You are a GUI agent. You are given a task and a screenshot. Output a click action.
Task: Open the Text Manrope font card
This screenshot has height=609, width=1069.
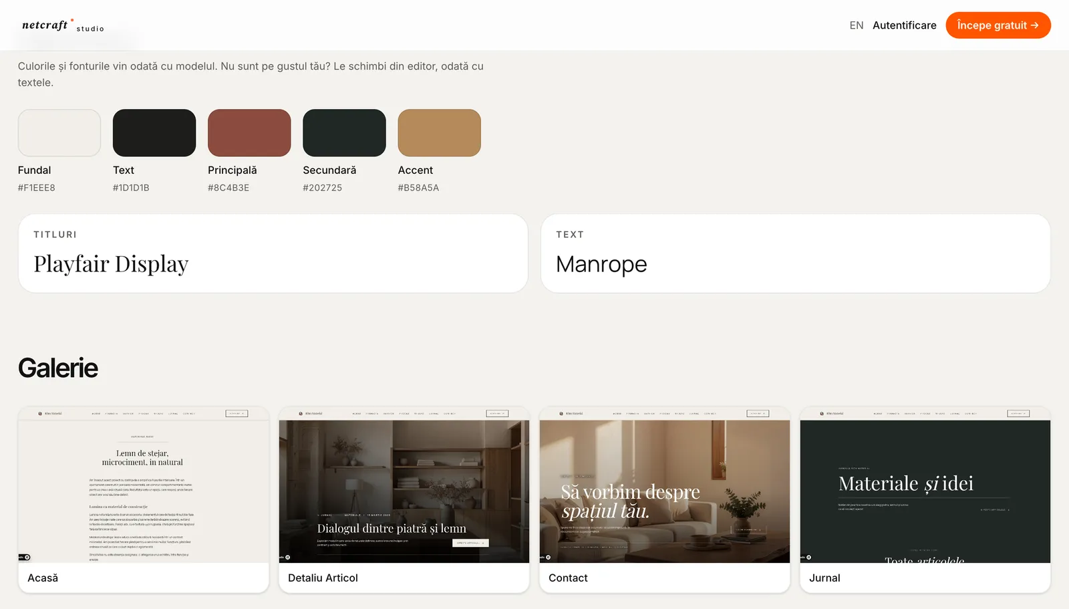pos(796,253)
